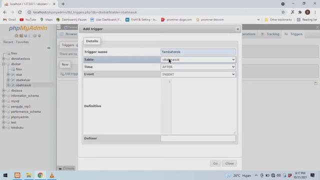Open the Recent tab in sidebar
The width and height of the screenshot is (320, 180).
coord(8,42)
